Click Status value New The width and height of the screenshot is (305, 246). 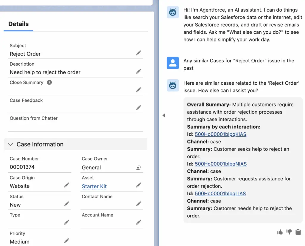[15, 205]
